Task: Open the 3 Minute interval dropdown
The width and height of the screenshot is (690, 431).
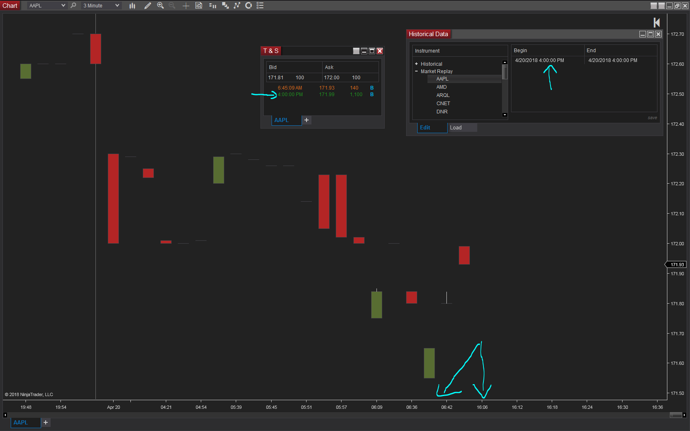Action: click(101, 5)
